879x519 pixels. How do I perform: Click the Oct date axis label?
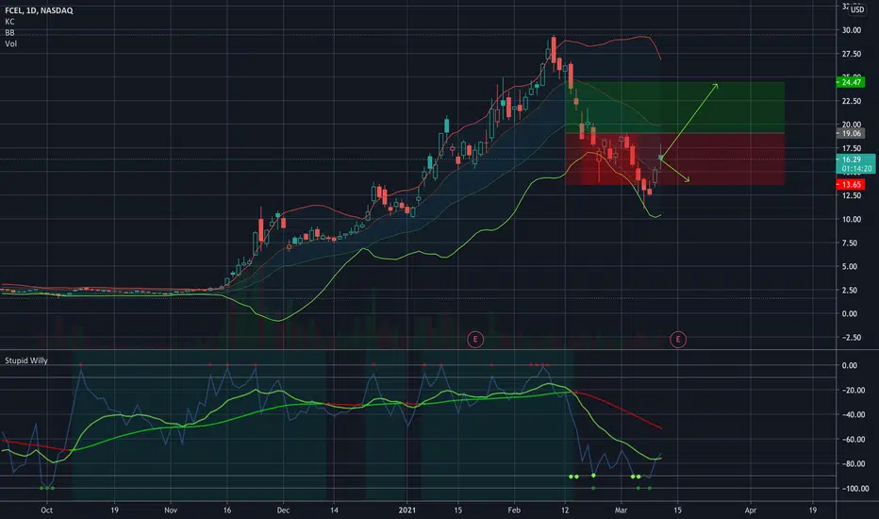(46, 510)
